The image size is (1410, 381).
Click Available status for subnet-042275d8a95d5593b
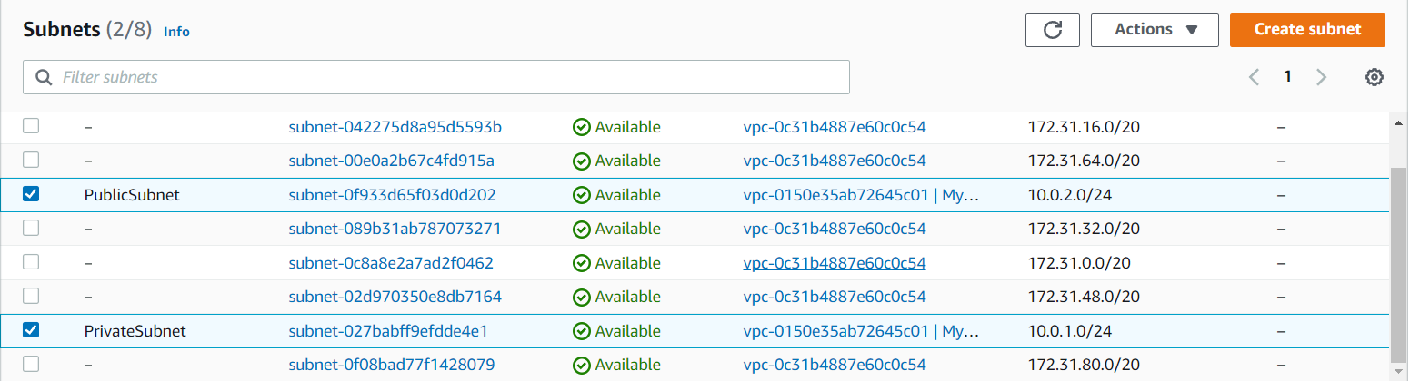616,127
